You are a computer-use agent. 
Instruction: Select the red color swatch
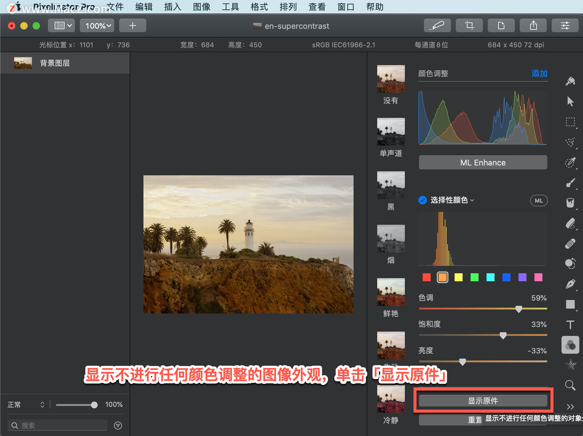(427, 277)
